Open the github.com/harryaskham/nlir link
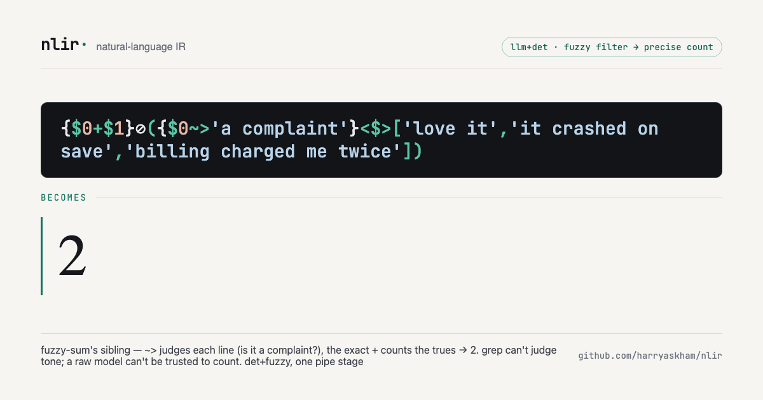Viewport: 763px width, 400px height. pos(650,356)
